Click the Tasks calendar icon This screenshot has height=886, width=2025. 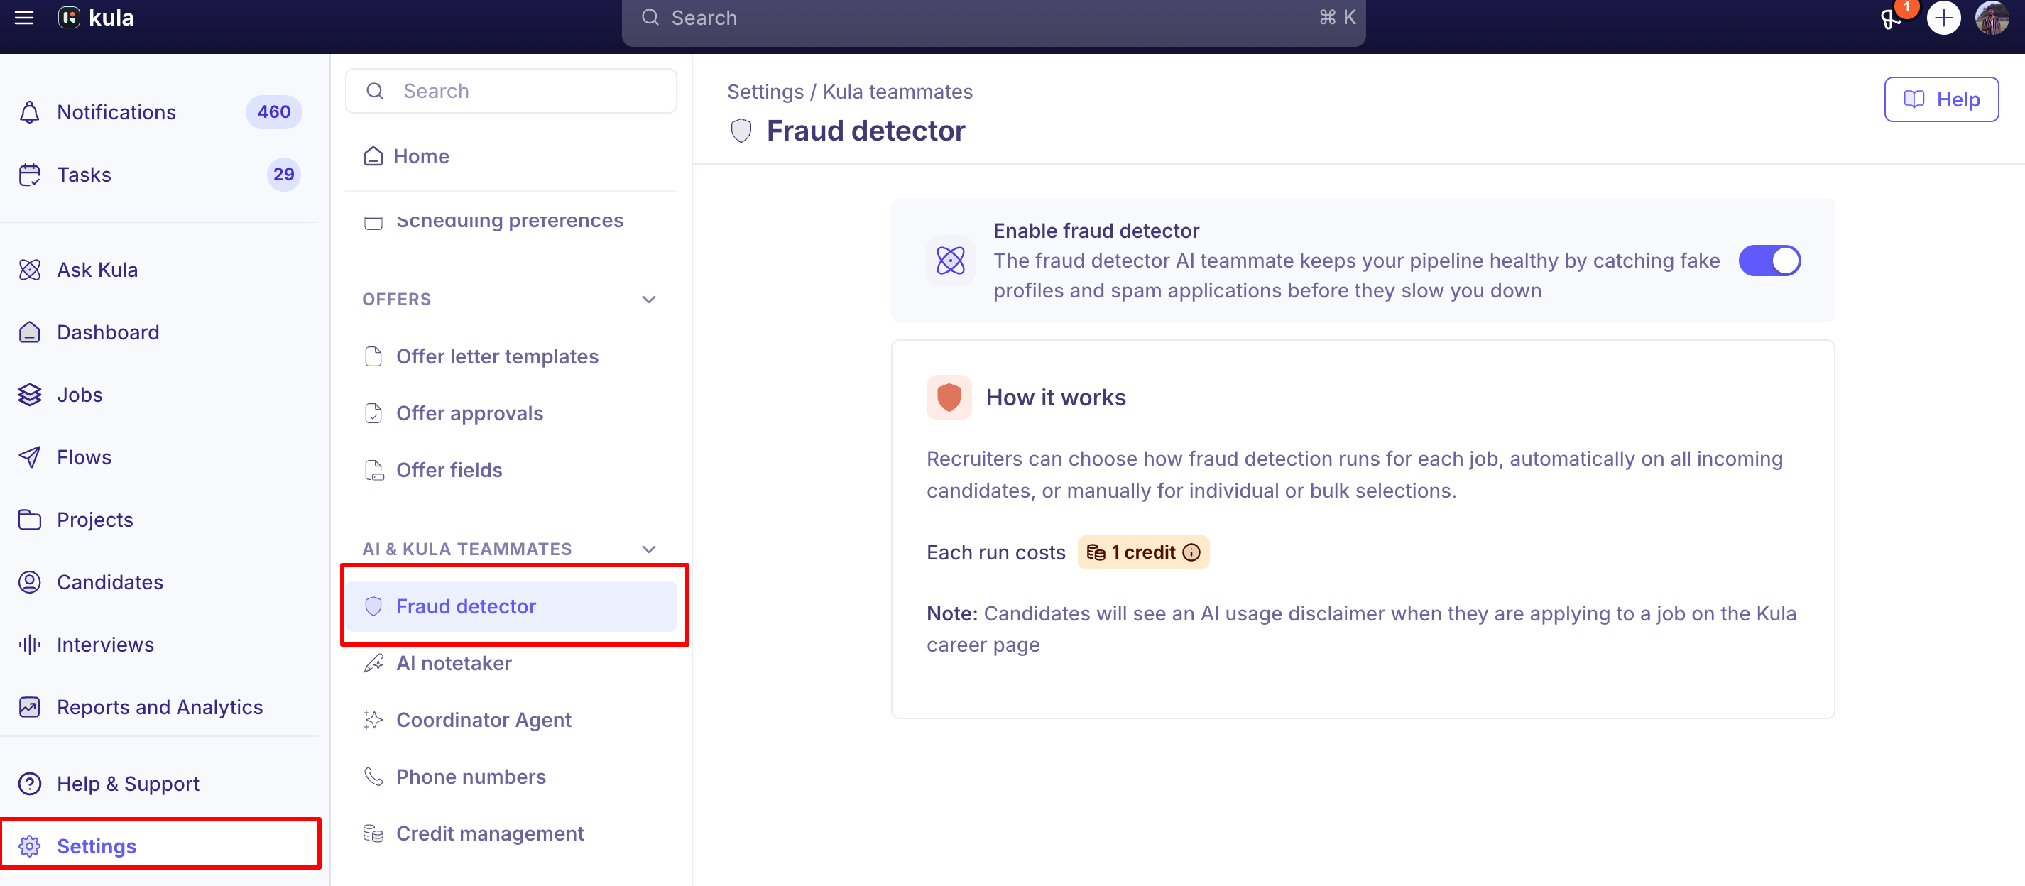coord(30,175)
